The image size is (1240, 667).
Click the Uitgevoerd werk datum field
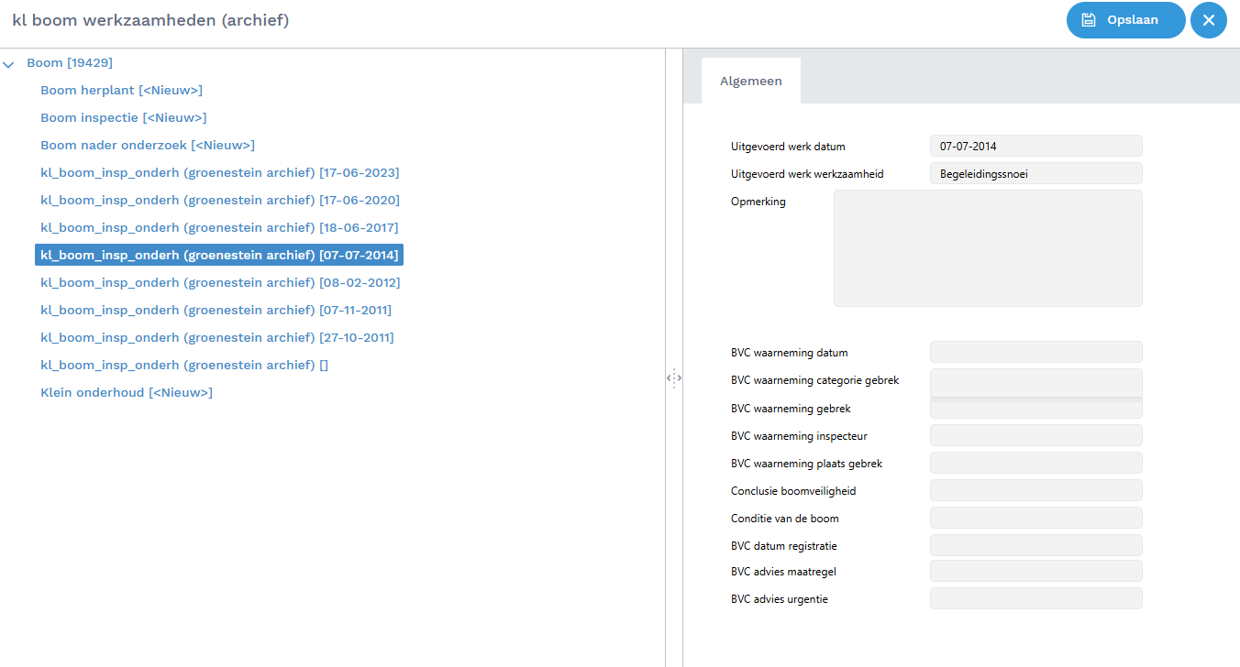click(x=1035, y=146)
